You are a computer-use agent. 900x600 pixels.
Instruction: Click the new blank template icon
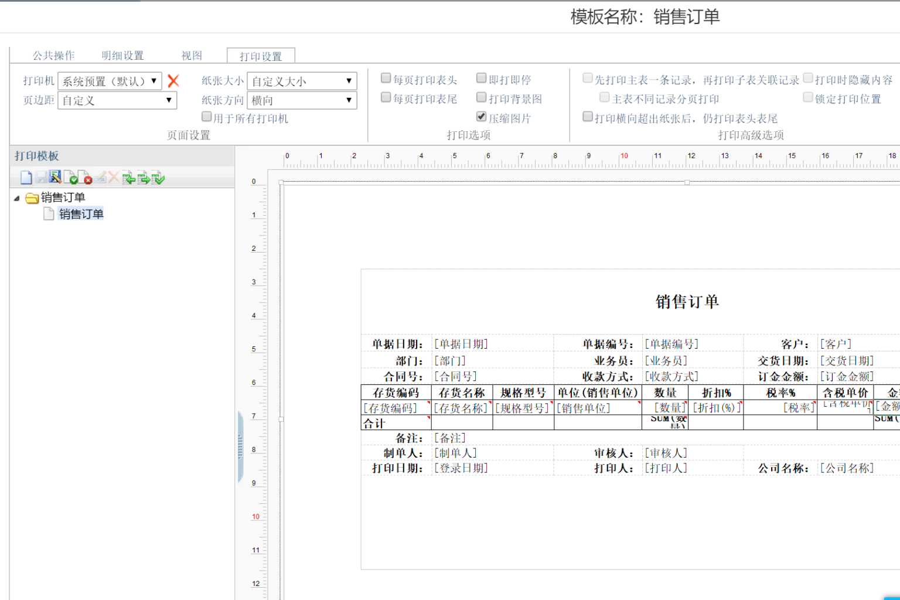coord(26,178)
